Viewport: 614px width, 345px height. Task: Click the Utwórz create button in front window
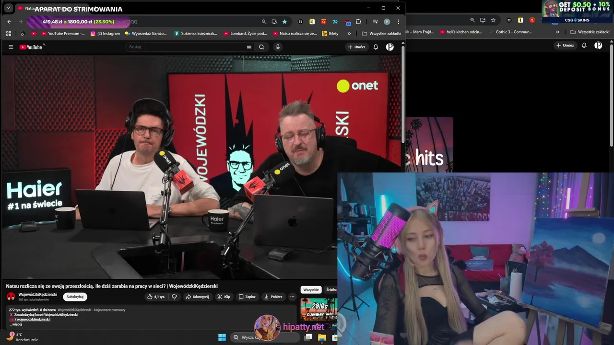click(x=357, y=47)
